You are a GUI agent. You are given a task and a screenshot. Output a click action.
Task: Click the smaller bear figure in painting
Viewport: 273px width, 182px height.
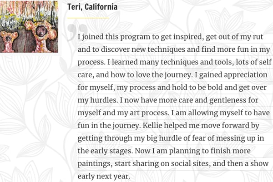click(x=8, y=41)
